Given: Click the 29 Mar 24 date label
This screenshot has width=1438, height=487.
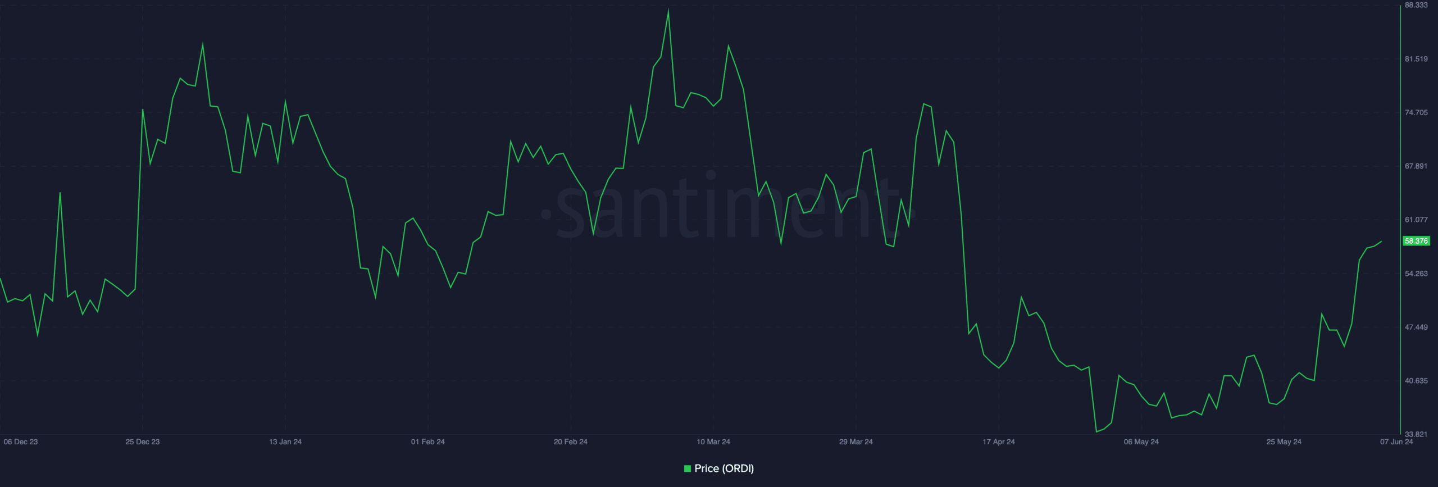Looking at the screenshot, I should (x=856, y=442).
